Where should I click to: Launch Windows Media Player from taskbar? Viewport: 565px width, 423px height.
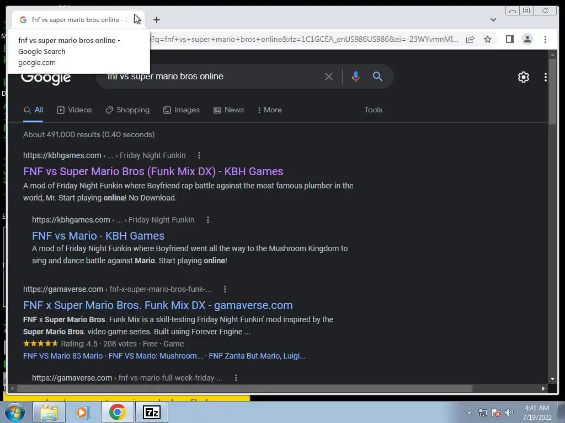pyautogui.click(x=83, y=412)
